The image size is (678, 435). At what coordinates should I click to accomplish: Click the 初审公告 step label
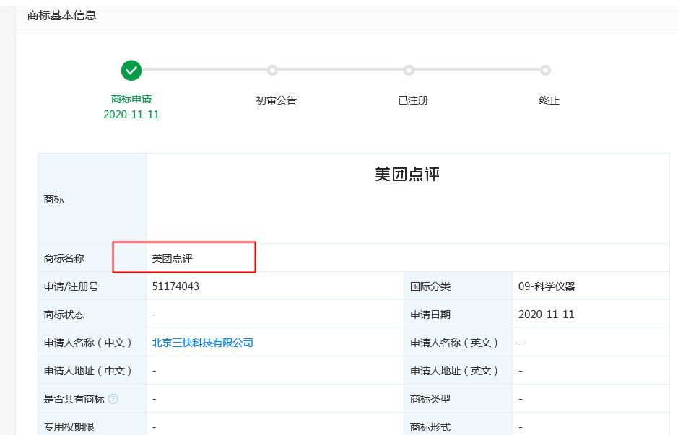click(x=277, y=100)
